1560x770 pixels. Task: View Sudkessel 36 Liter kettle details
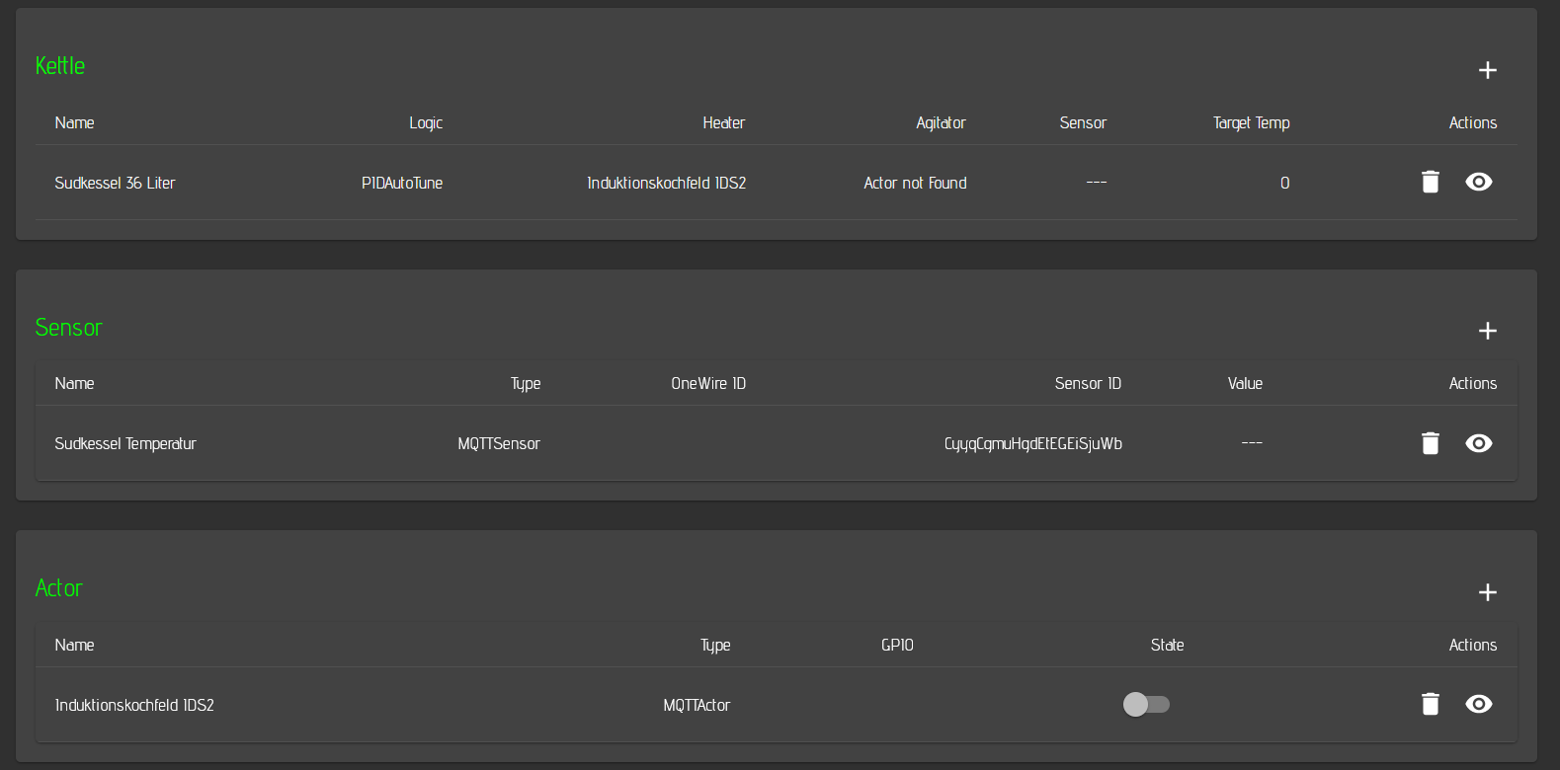coord(1478,182)
